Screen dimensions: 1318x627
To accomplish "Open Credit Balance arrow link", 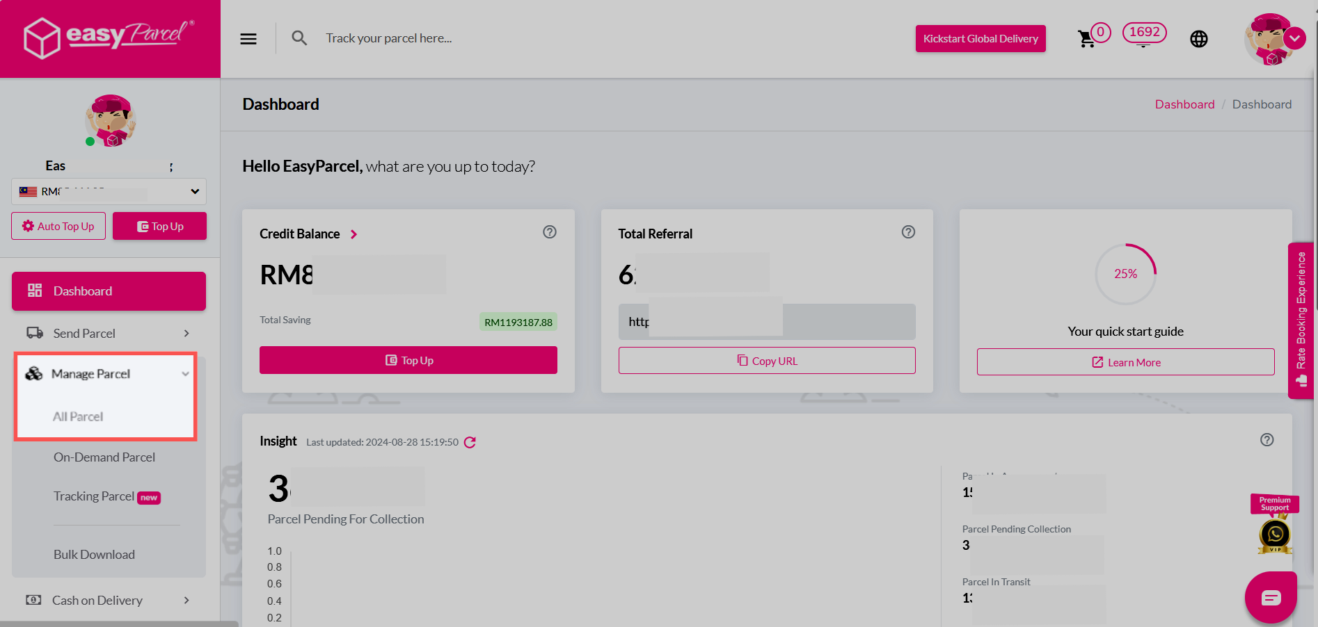I will tap(354, 234).
